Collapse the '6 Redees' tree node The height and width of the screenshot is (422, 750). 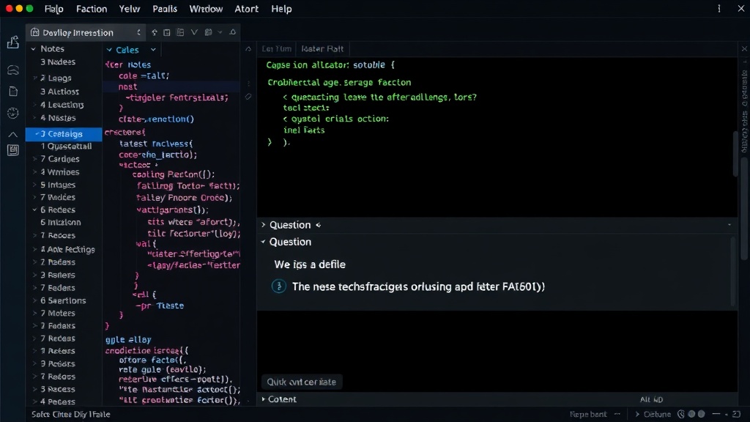(34, 210)
